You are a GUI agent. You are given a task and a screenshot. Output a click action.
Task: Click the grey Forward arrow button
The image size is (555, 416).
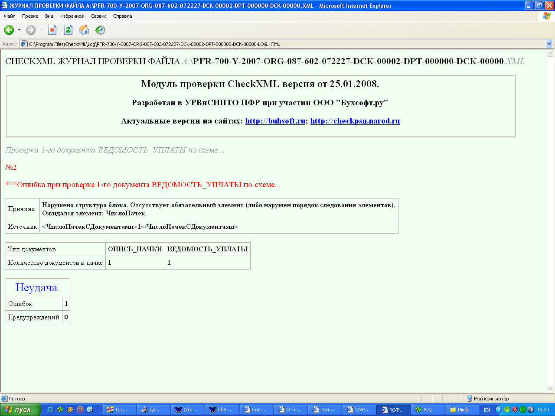[31, 30]
